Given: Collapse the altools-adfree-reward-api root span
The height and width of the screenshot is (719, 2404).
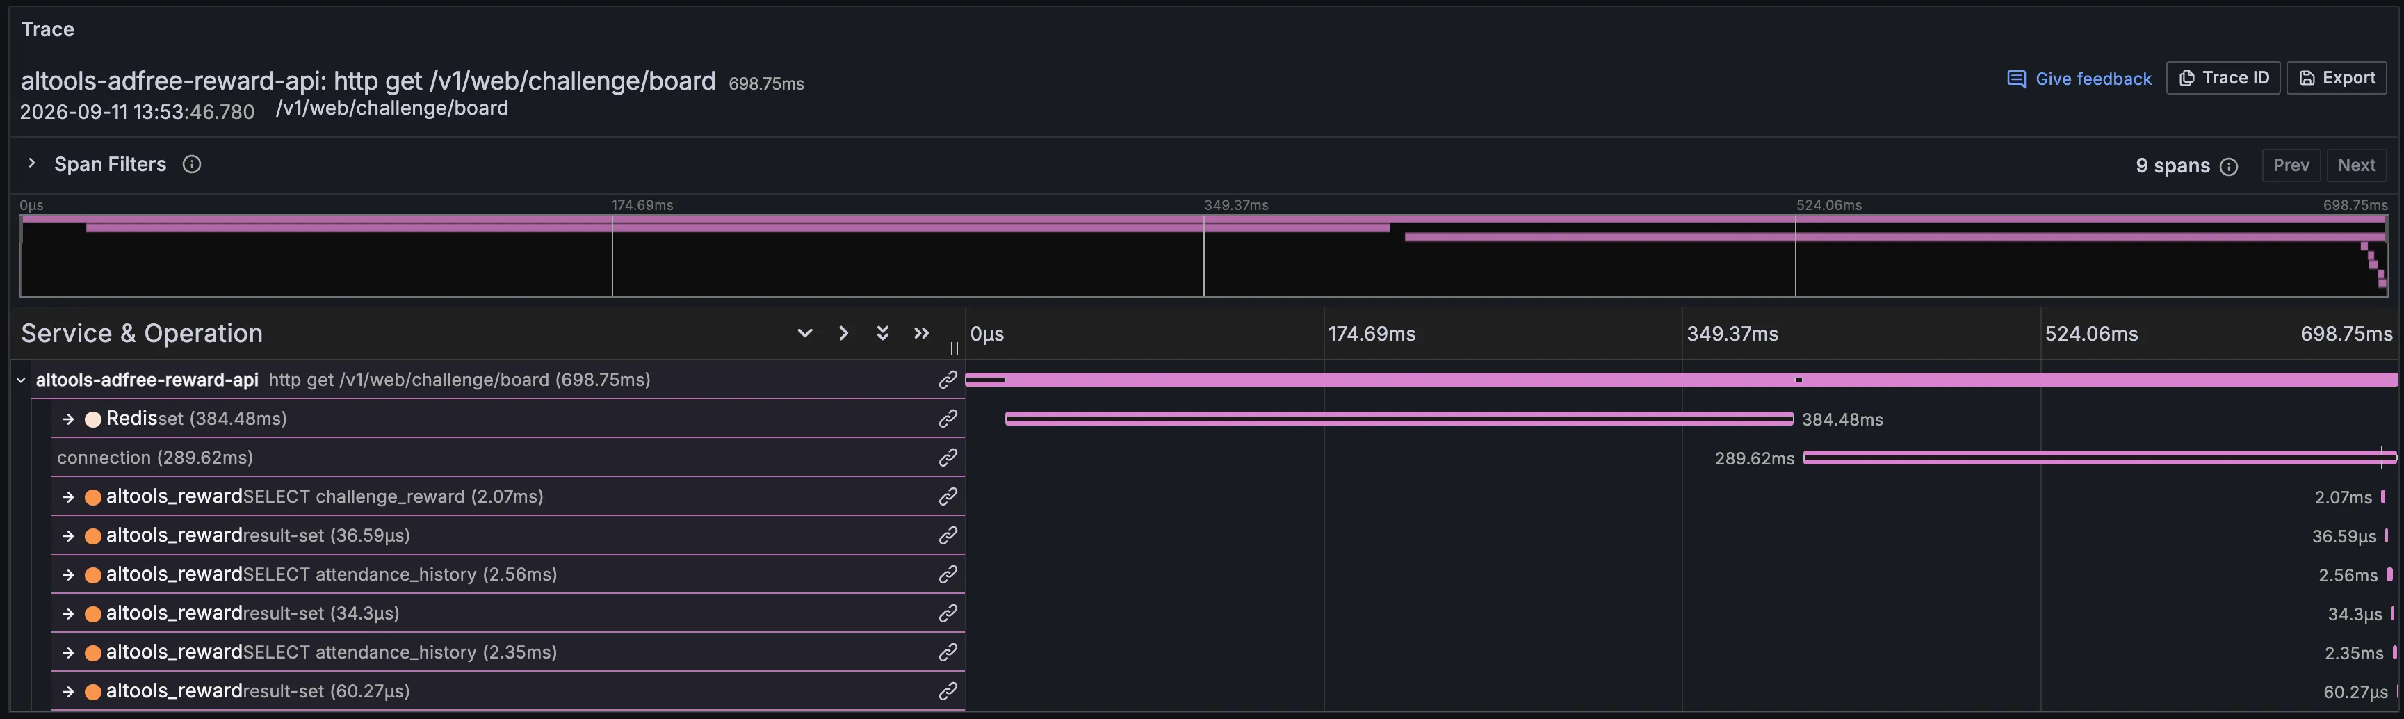Looking at the screenshot, I should click(x=22, y=380).
